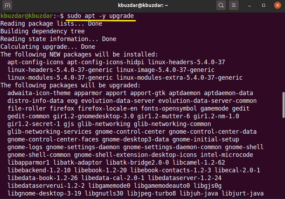
Task: Click 'aptdaemon-data' package name
Action: point(228,93)
